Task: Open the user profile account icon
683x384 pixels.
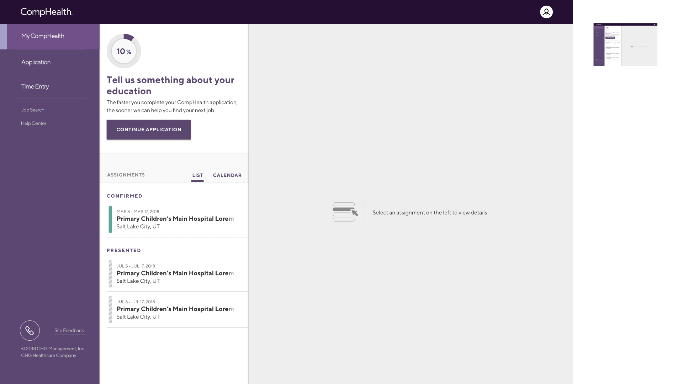Action: coord(546,12)
